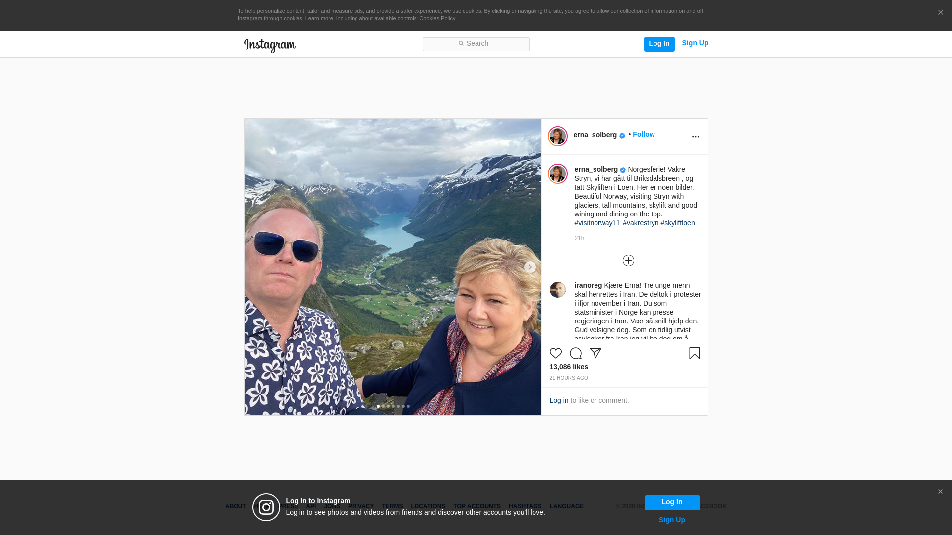The image size is (952, 535).
Task: Dismiss the cookie notice banner
Action: 940,13
